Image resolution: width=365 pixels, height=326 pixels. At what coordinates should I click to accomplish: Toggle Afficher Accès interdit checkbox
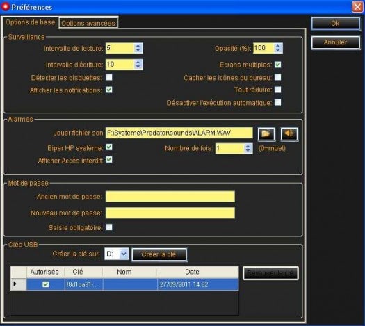pyautogui.click(x=109, y=160)
